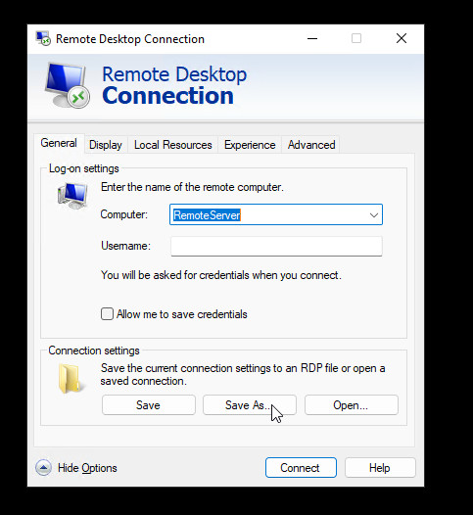Click the Help button
Screen dimensions: 473x515
pos(380,467)
